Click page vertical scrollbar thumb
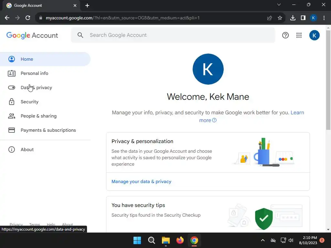Image resolution: width=331 pixels, height=248 pixels. coord(328,80)
